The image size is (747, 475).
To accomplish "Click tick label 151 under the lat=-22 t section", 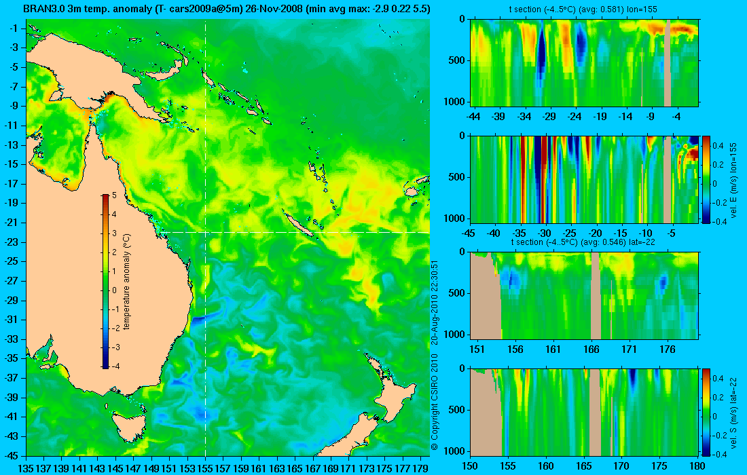I will click(477, 349).
